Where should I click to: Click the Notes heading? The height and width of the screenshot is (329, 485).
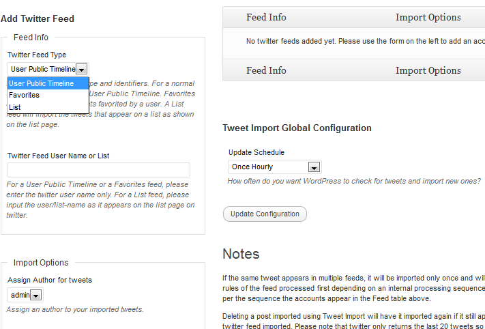[x=241, y=254]
